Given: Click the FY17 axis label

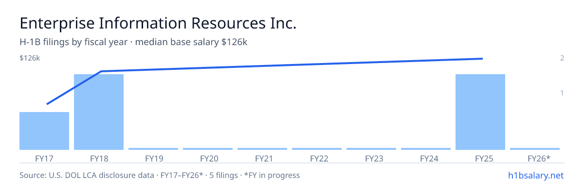Looking at the screenshot, I should click(44, 158).
